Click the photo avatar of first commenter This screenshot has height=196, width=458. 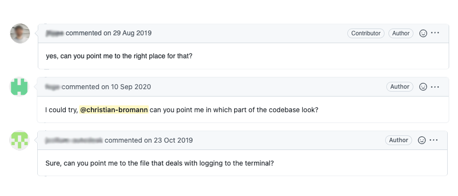coord(20,33)
